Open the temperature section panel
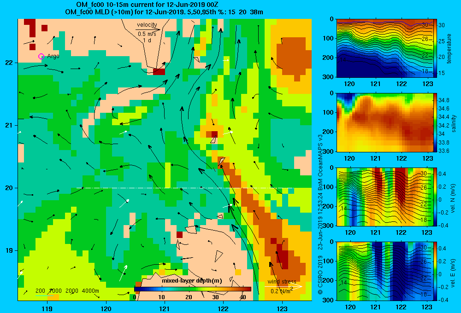 (x=384, y=48)
